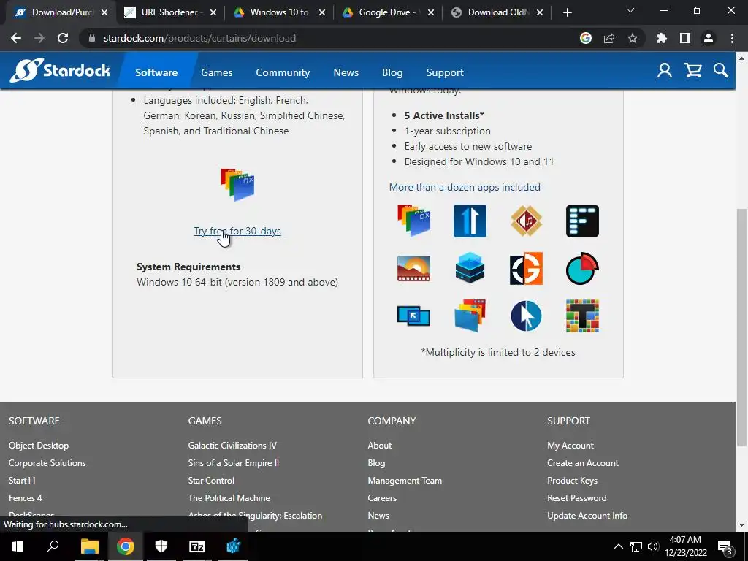Click the share page icon in address bar
The width and height of the screenshot is (748, 561).
pos(609,38)
